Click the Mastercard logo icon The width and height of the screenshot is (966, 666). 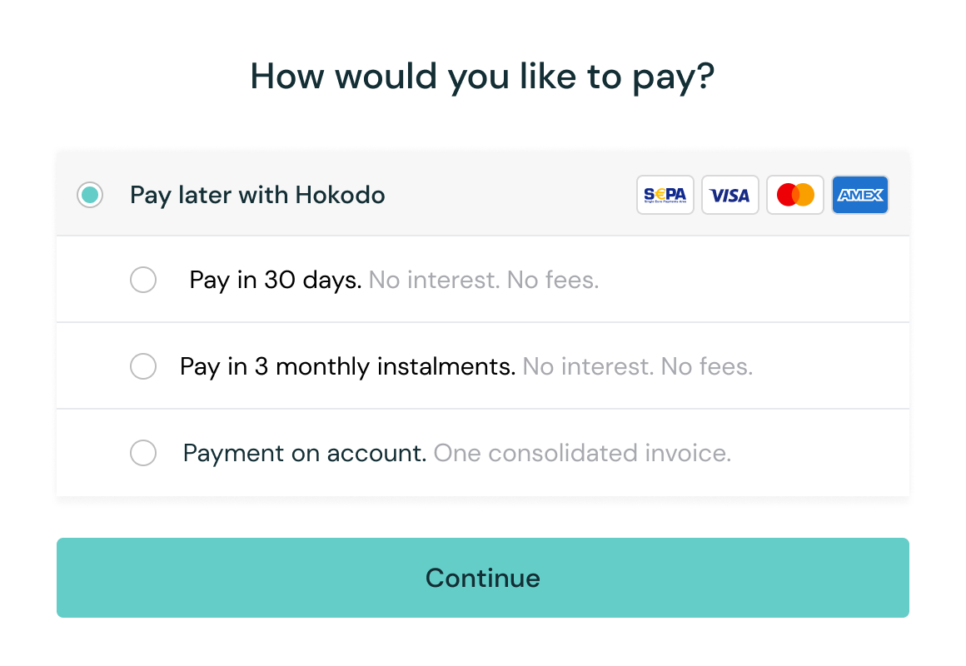pyautogui.click(x=794, y=195)
